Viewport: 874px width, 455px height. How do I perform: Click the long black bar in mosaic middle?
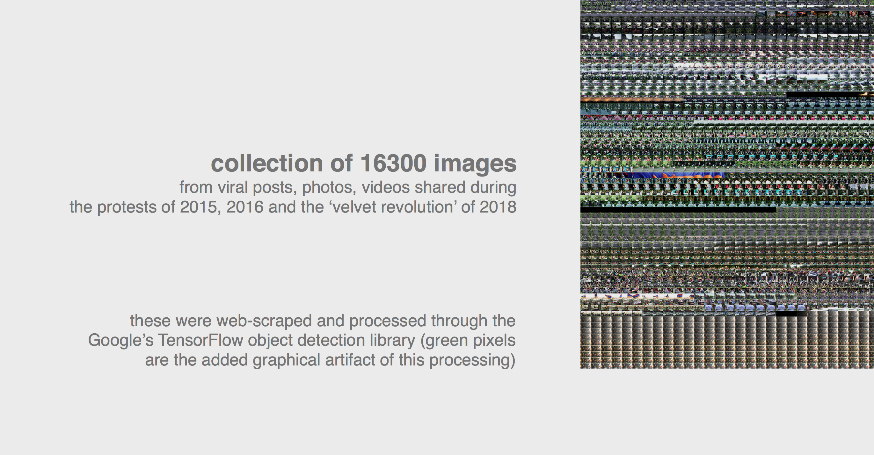(x=678, y=210)
